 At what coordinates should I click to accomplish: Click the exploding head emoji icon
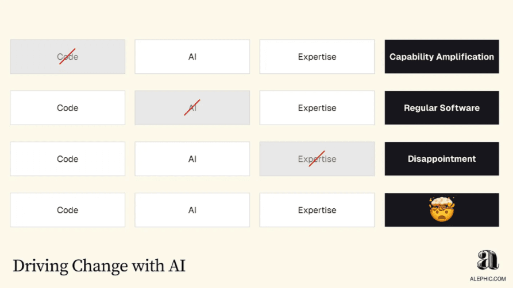pos(442,209)
